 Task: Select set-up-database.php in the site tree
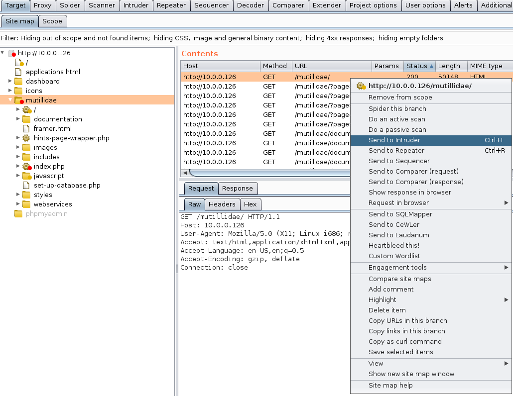pos(67,186)
